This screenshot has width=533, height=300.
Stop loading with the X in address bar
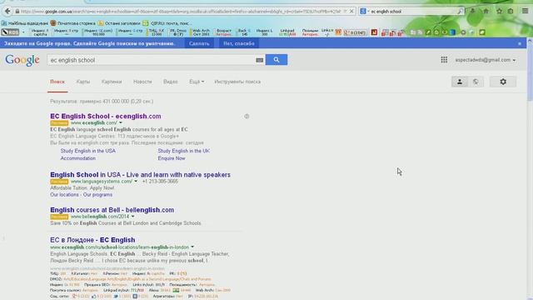click(x=351, y=11)
